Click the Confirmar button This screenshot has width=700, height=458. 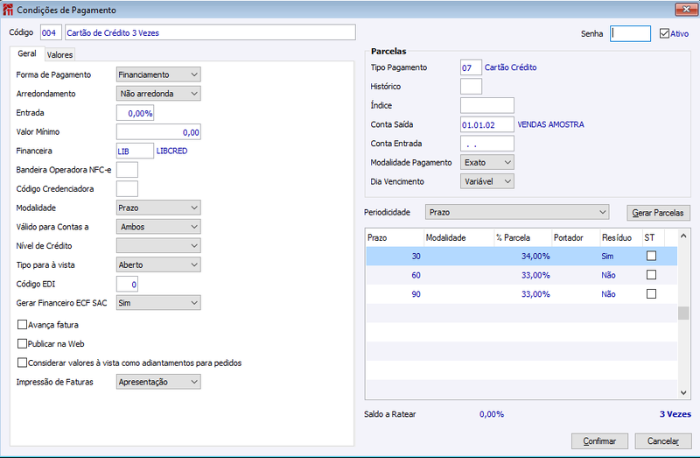(599, 441)
